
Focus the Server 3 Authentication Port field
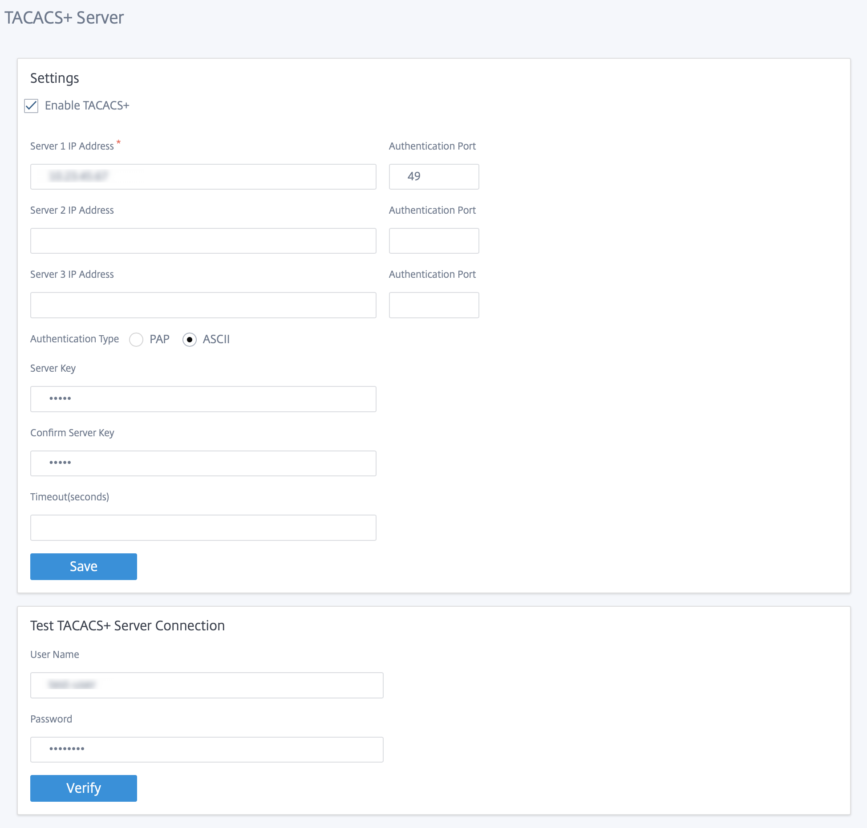pyautogui.click(x=434, y=305)
